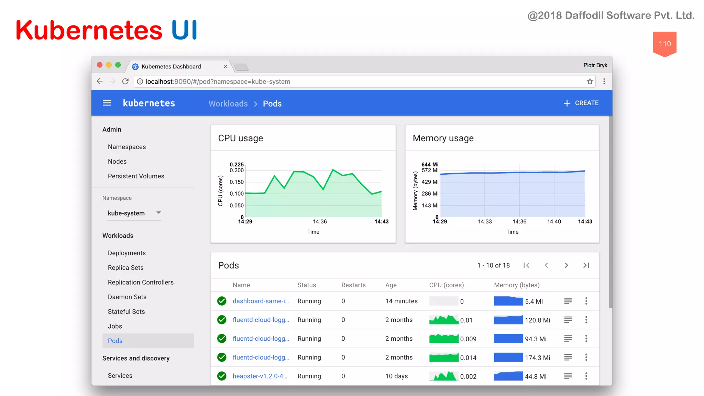Click the Piotr Bryk profile label
Viewport: 704px width, 396px height.
[595, 65]
